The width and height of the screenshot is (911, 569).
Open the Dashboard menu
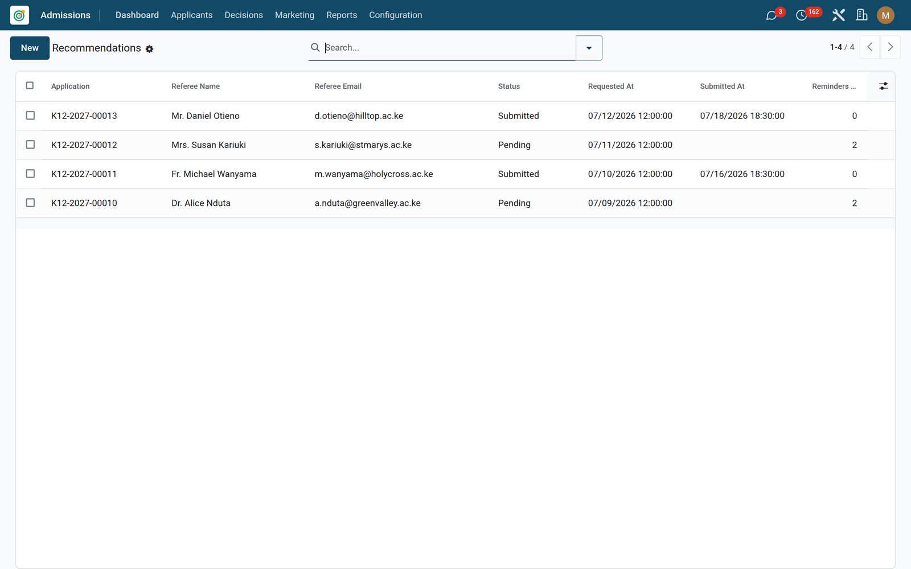click(x=137, y=15)
